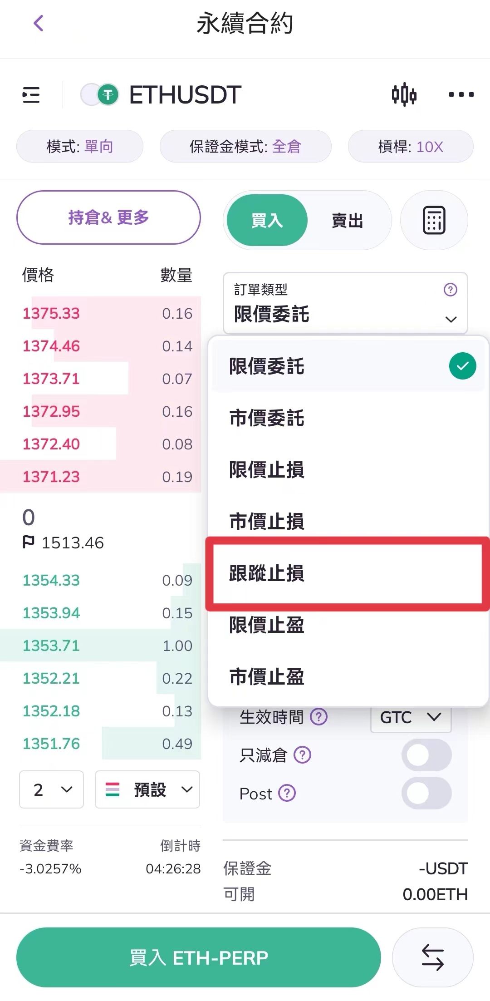
Task: Tap help icon next to 生效時間
Action: point(318,717)
